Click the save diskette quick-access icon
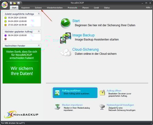Viewport: 153px width, 125px height. point(19,3)
